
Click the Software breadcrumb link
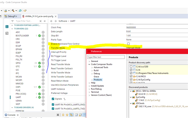point(63,21)
